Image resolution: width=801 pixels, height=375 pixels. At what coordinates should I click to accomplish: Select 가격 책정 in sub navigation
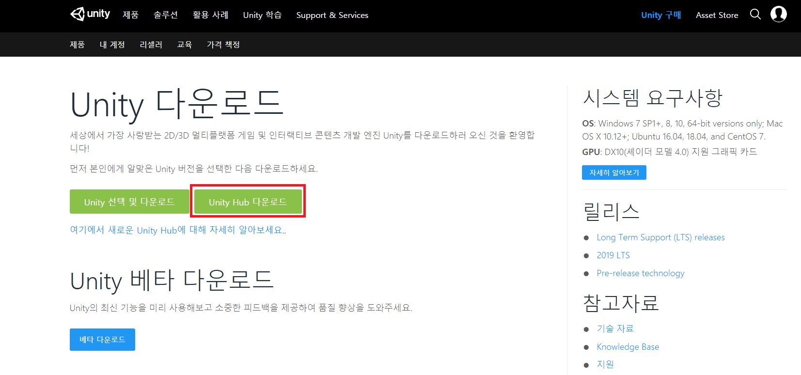click(x=223, y=45)
